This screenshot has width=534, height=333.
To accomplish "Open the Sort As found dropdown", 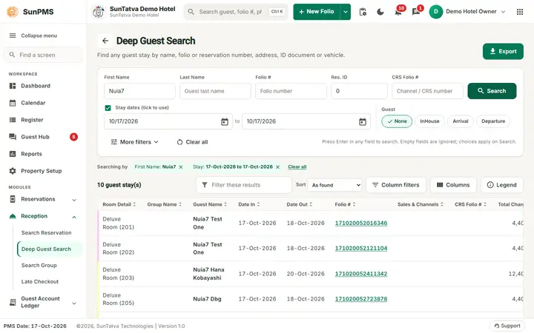I will click(334, 185).
